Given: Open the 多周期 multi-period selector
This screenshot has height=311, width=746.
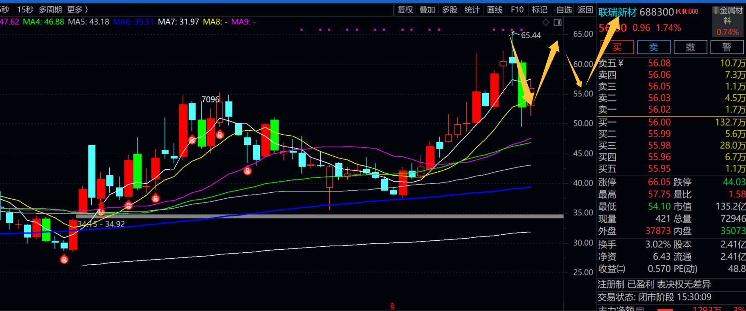Looking at the screenshot, I should [x=50, y=9].
